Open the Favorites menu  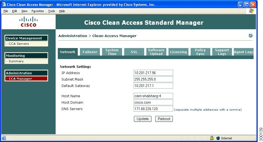pyautogui.click(x=38, y=11)
